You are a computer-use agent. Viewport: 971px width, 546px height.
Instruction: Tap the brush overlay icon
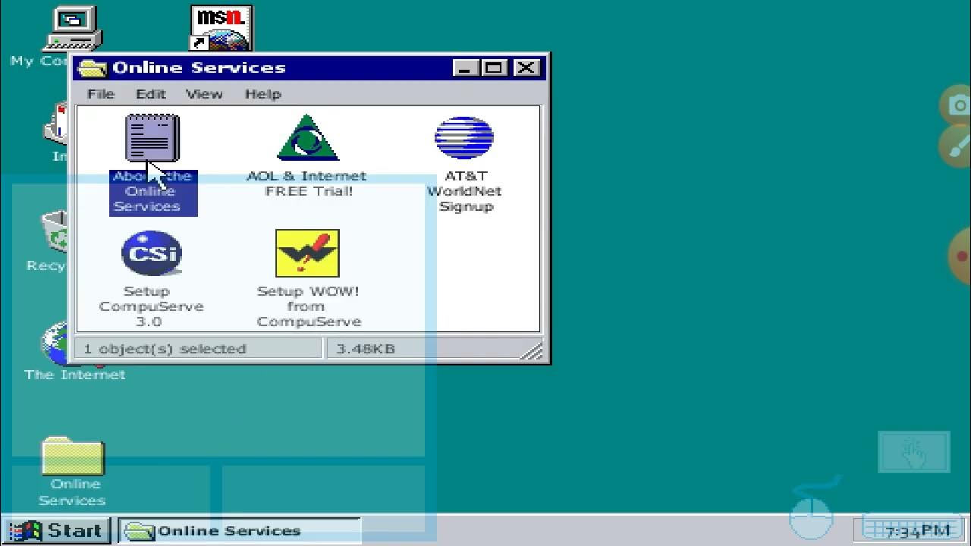point(958,145)
